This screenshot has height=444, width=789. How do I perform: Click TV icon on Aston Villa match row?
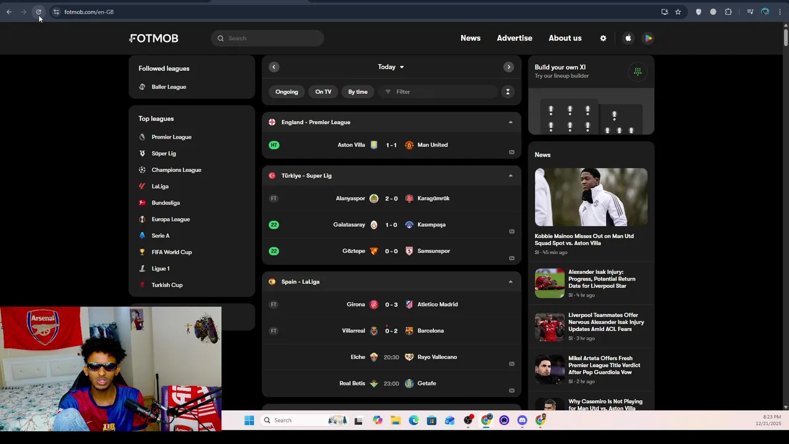[x=512, y=152]
